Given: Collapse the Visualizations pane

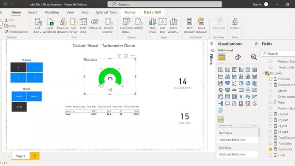Looking at the screenshot, I should coord(256,44).
